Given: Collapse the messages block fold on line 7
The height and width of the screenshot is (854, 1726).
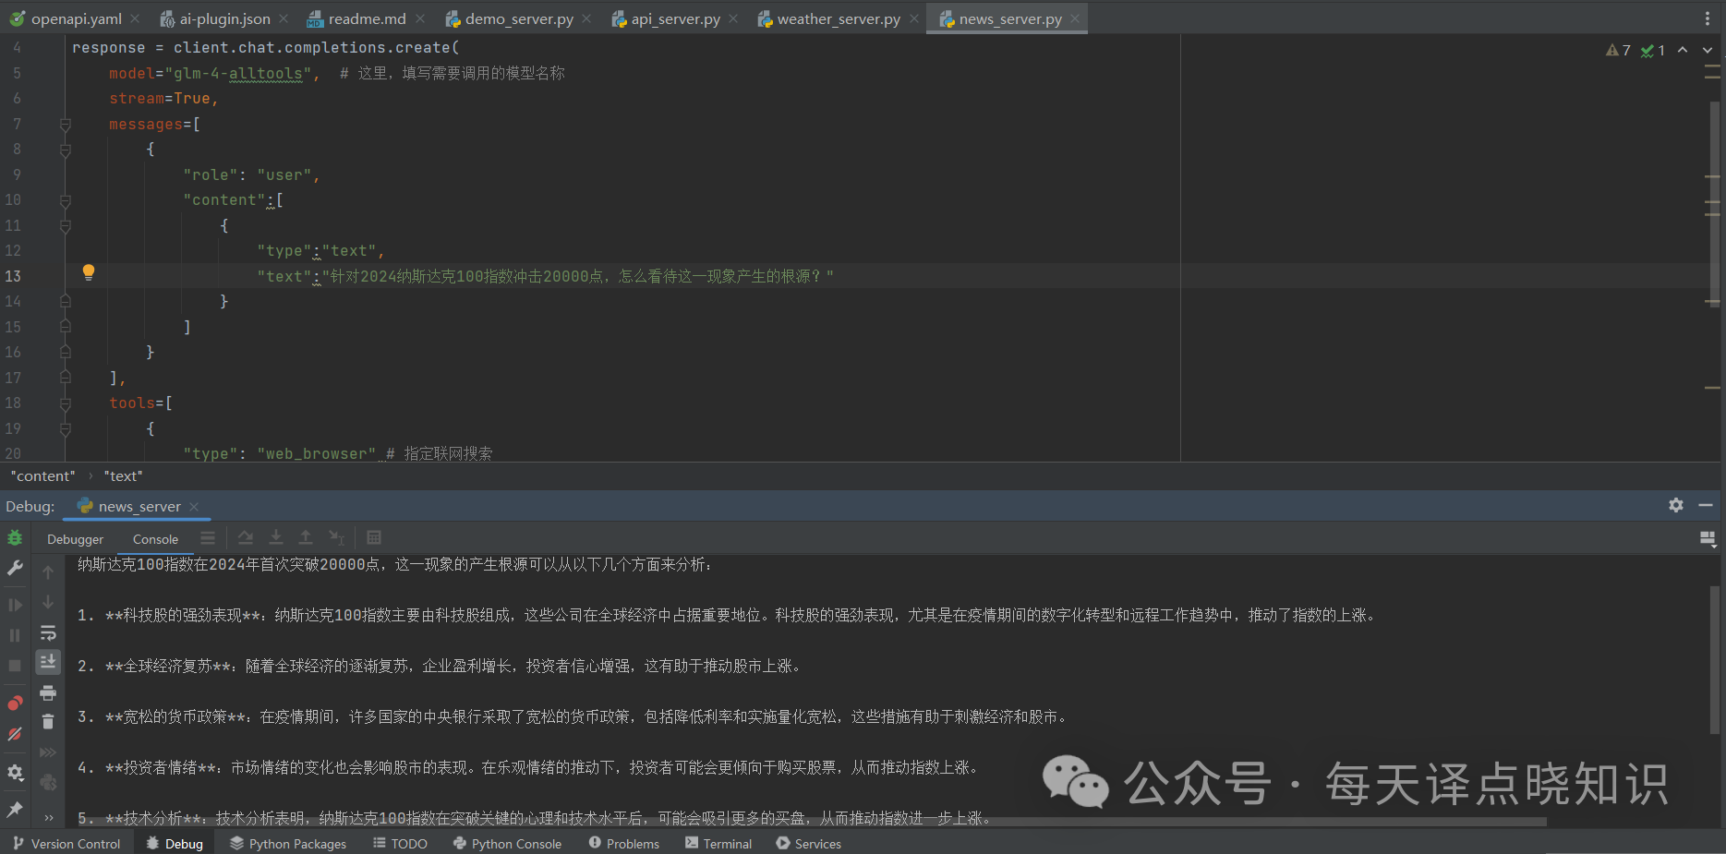Looking at the screenshot, I should point(66,124).
